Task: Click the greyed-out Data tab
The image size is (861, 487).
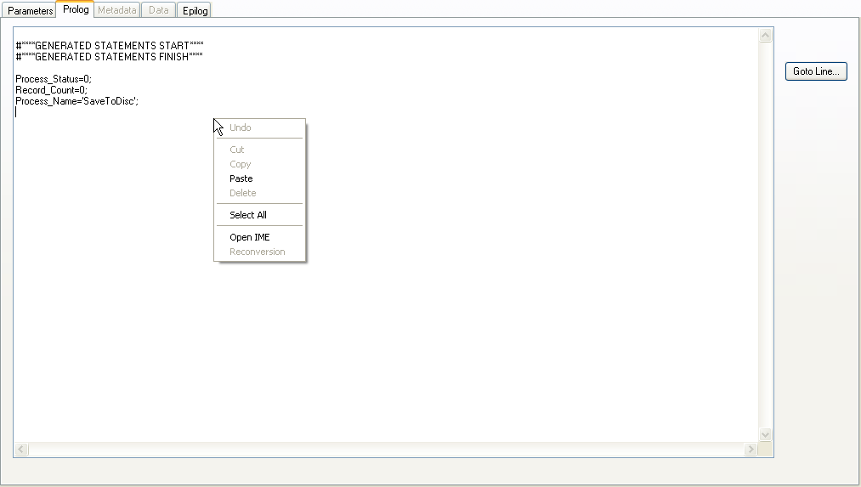Action: click(158, 11)
